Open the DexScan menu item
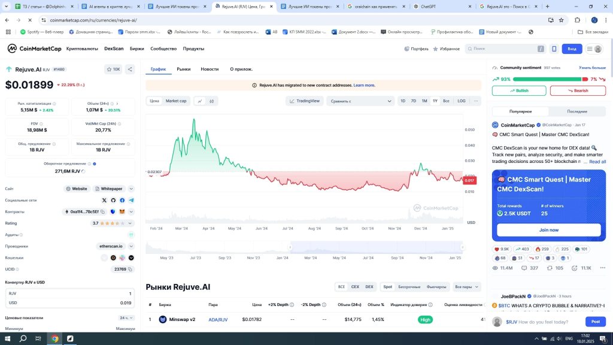 [114, 49]
